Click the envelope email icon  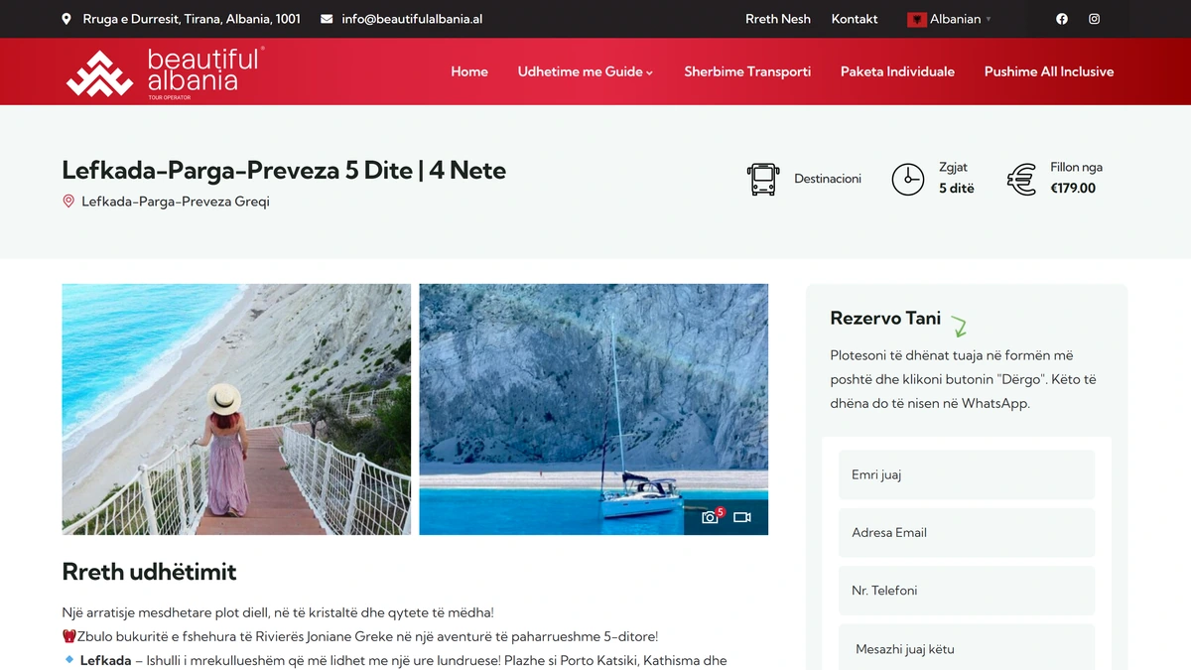tap(327, 19)
